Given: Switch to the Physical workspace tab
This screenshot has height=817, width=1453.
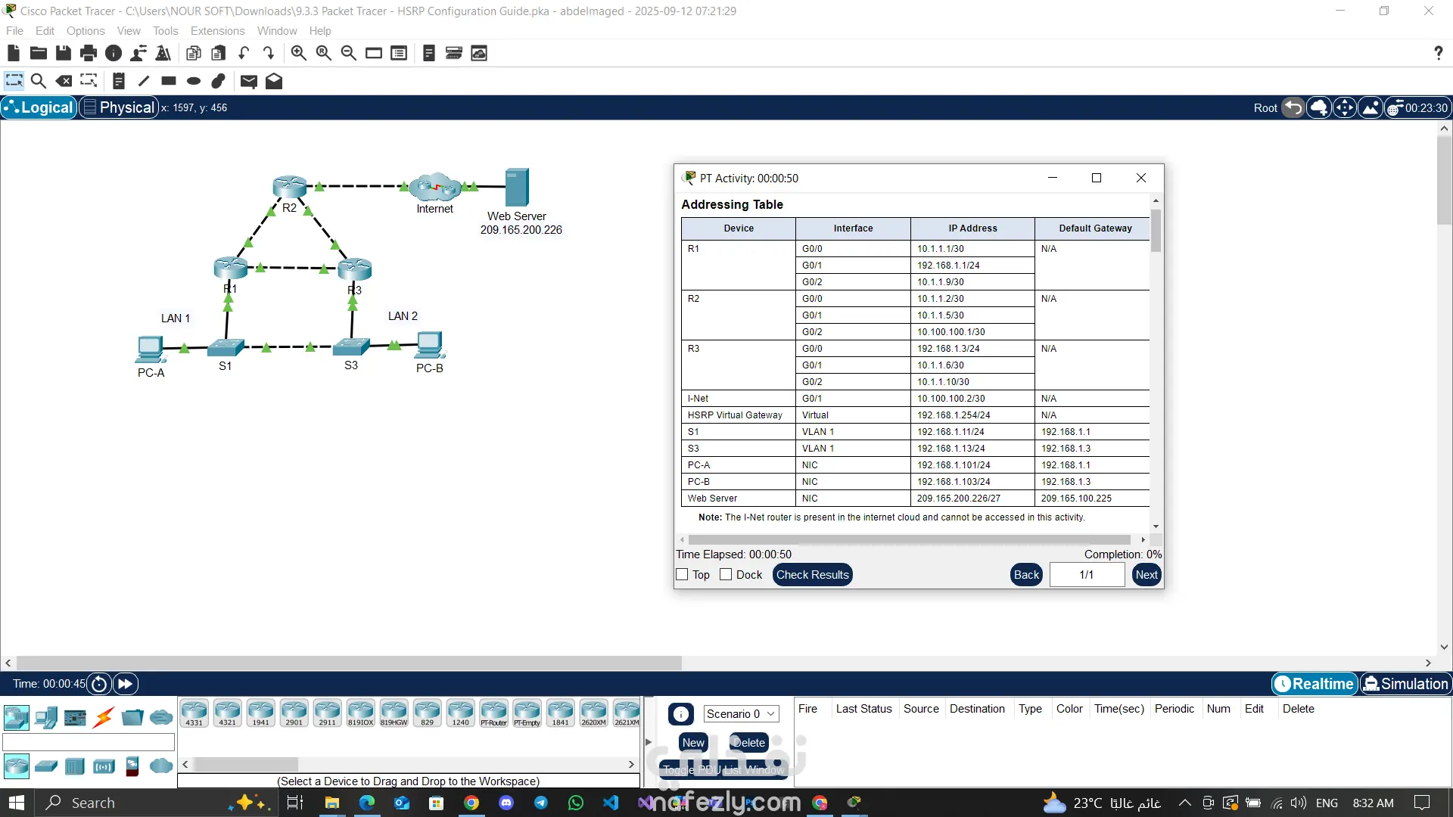Looking at the screenshot, I should [119, 107].
